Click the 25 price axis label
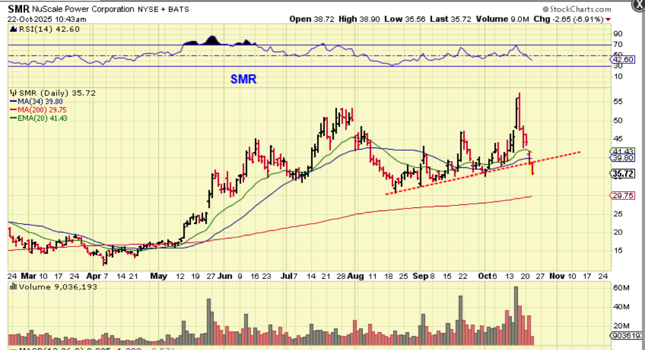This screenshot has height=350, width=645. coord(618,214)
